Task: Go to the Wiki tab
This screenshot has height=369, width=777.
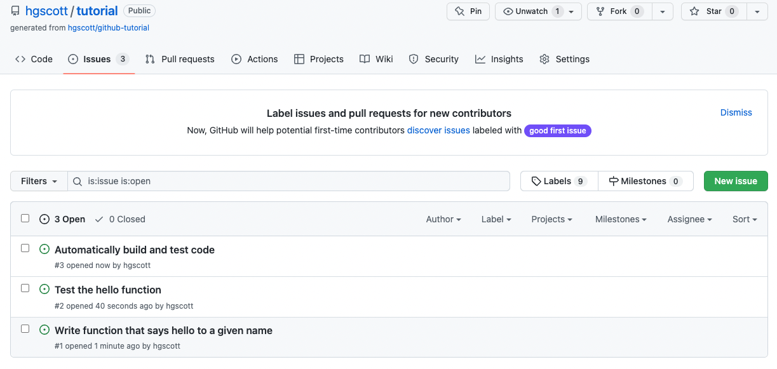Action: coord(376,59)
